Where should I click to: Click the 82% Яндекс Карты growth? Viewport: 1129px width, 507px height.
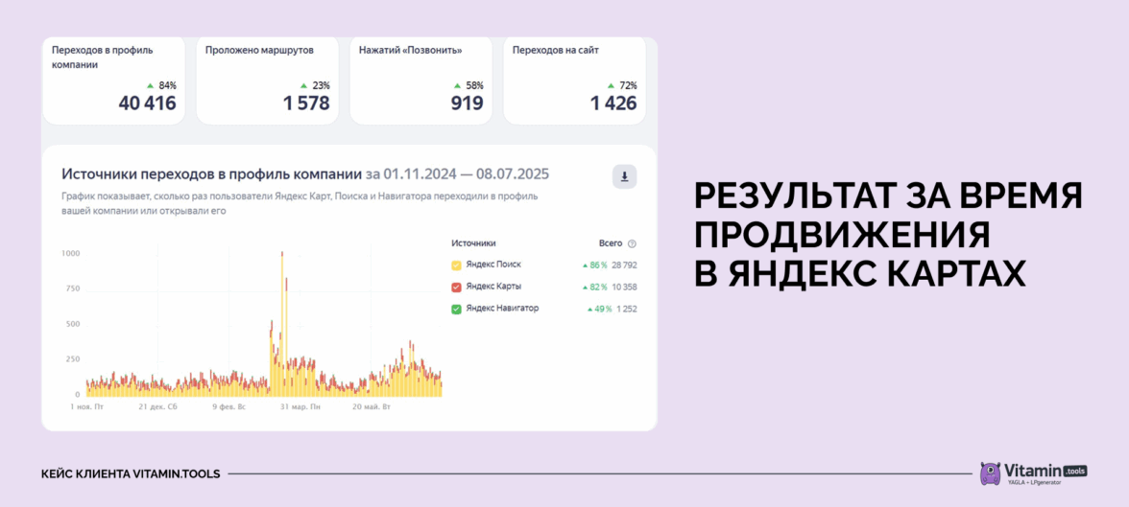[595, 287]
